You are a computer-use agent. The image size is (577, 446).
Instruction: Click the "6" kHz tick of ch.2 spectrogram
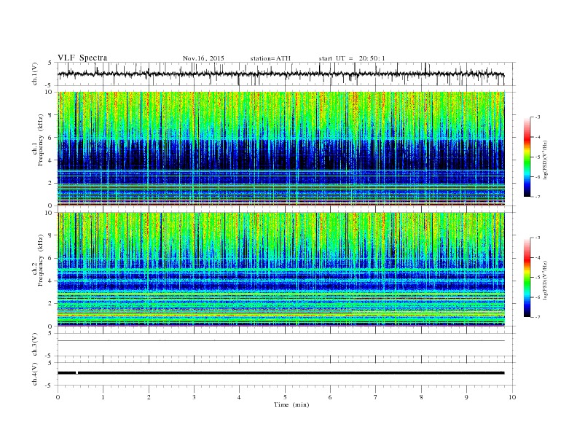51,258
